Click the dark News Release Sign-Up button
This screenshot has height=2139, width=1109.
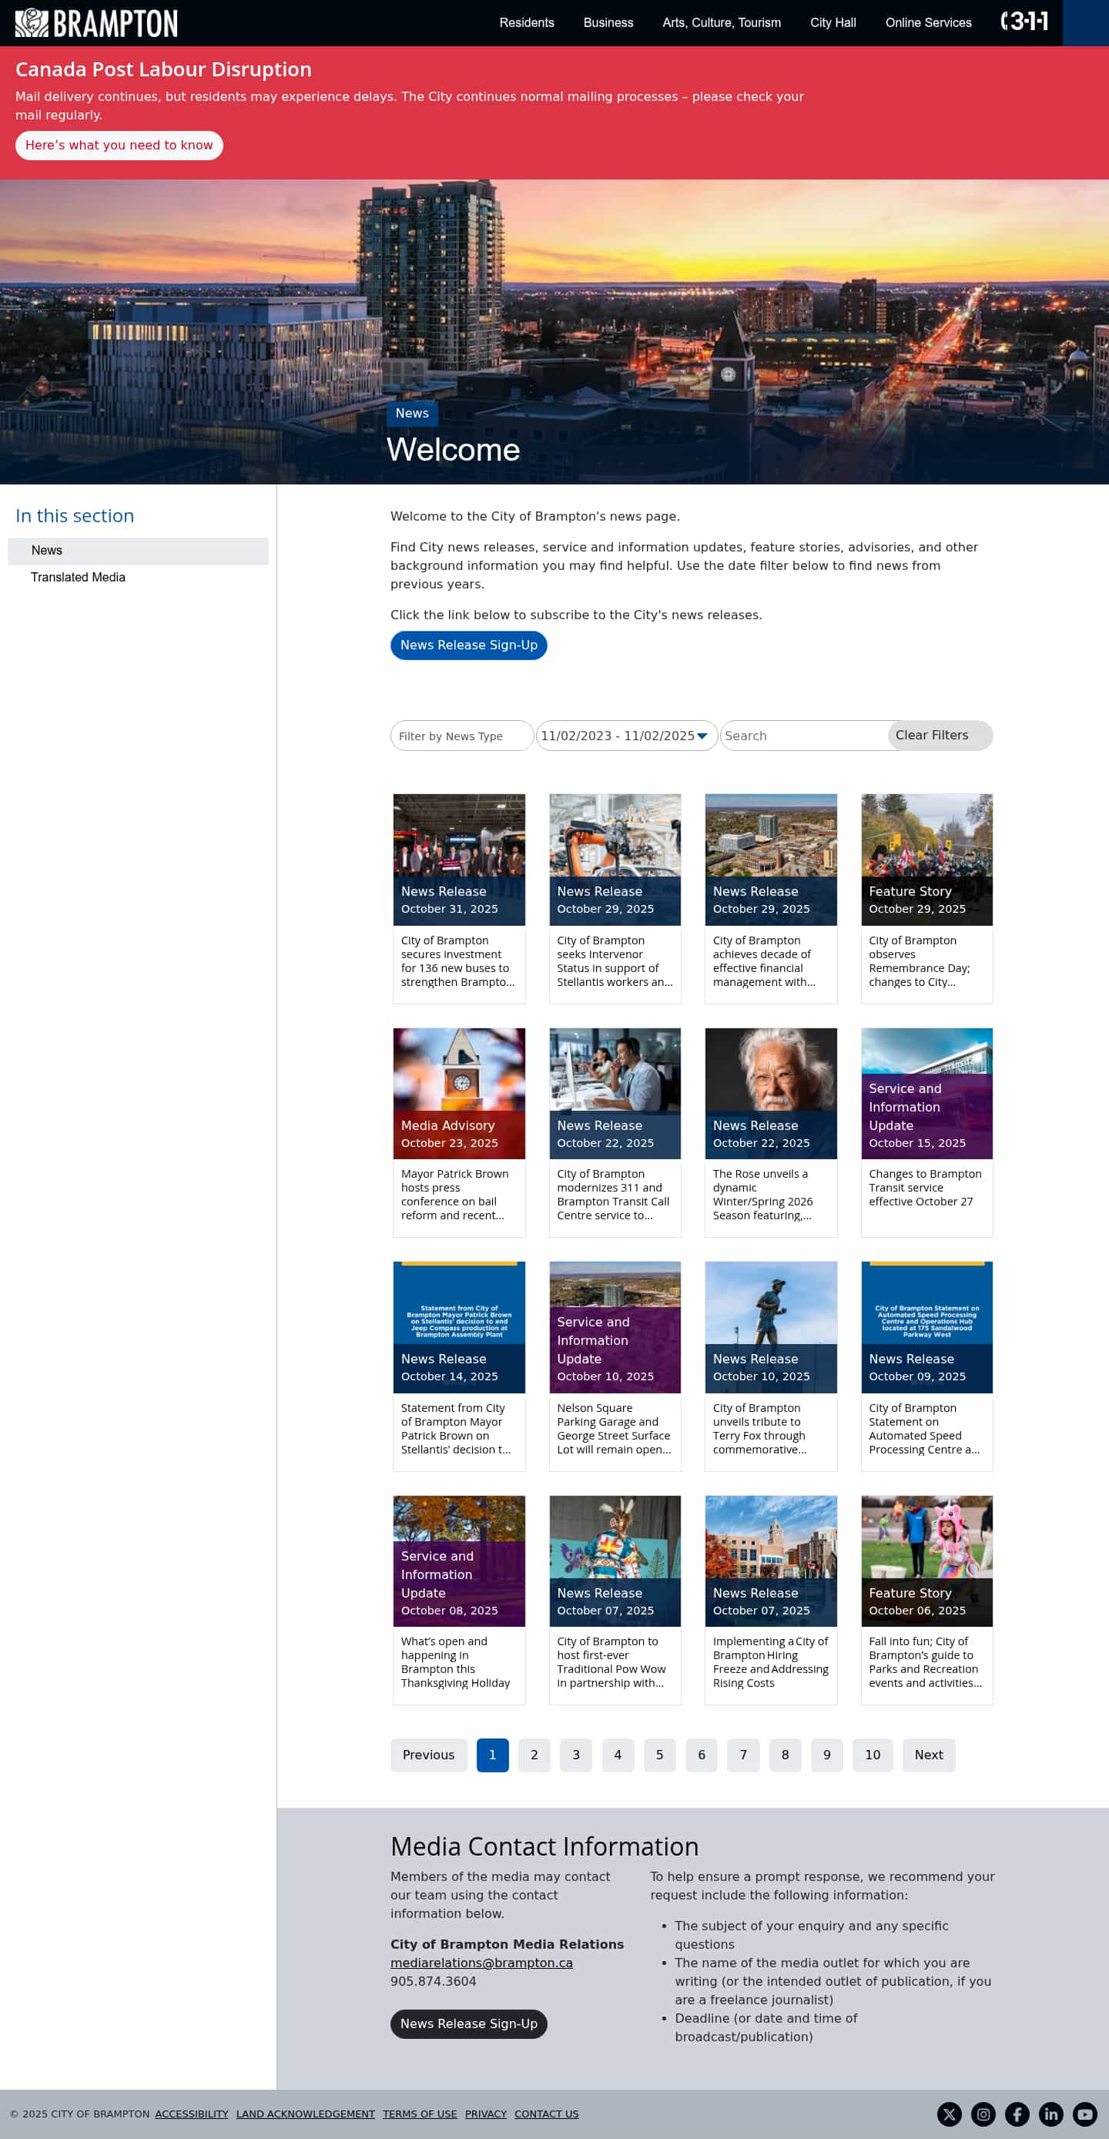tap(468, 2024)
